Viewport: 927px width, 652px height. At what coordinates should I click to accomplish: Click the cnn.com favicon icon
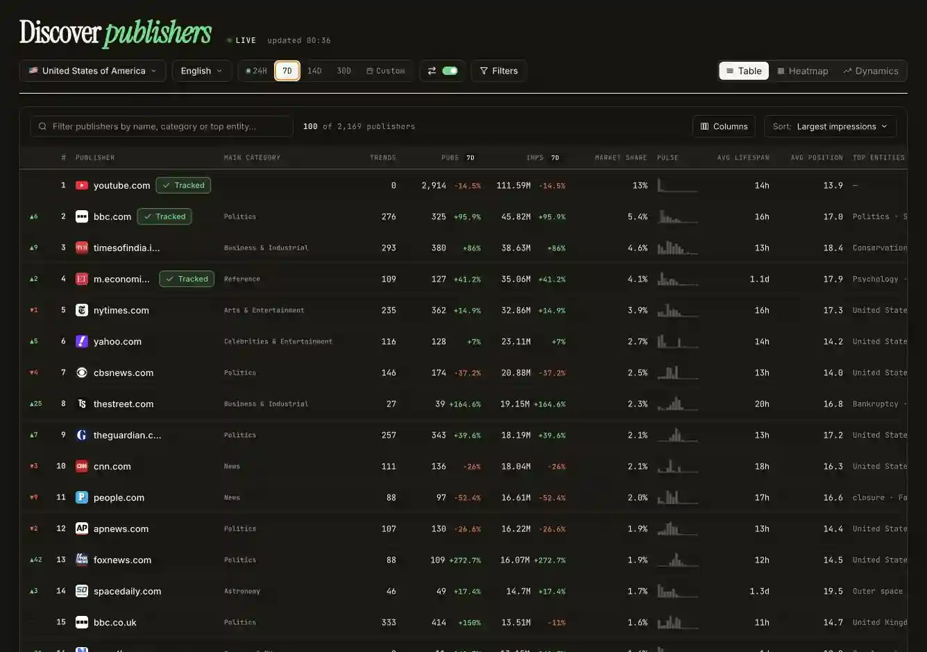82,466
